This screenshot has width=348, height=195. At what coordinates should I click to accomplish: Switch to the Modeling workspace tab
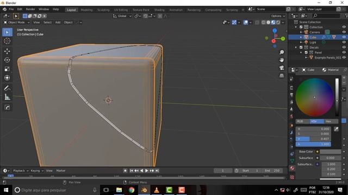[86, 10]
